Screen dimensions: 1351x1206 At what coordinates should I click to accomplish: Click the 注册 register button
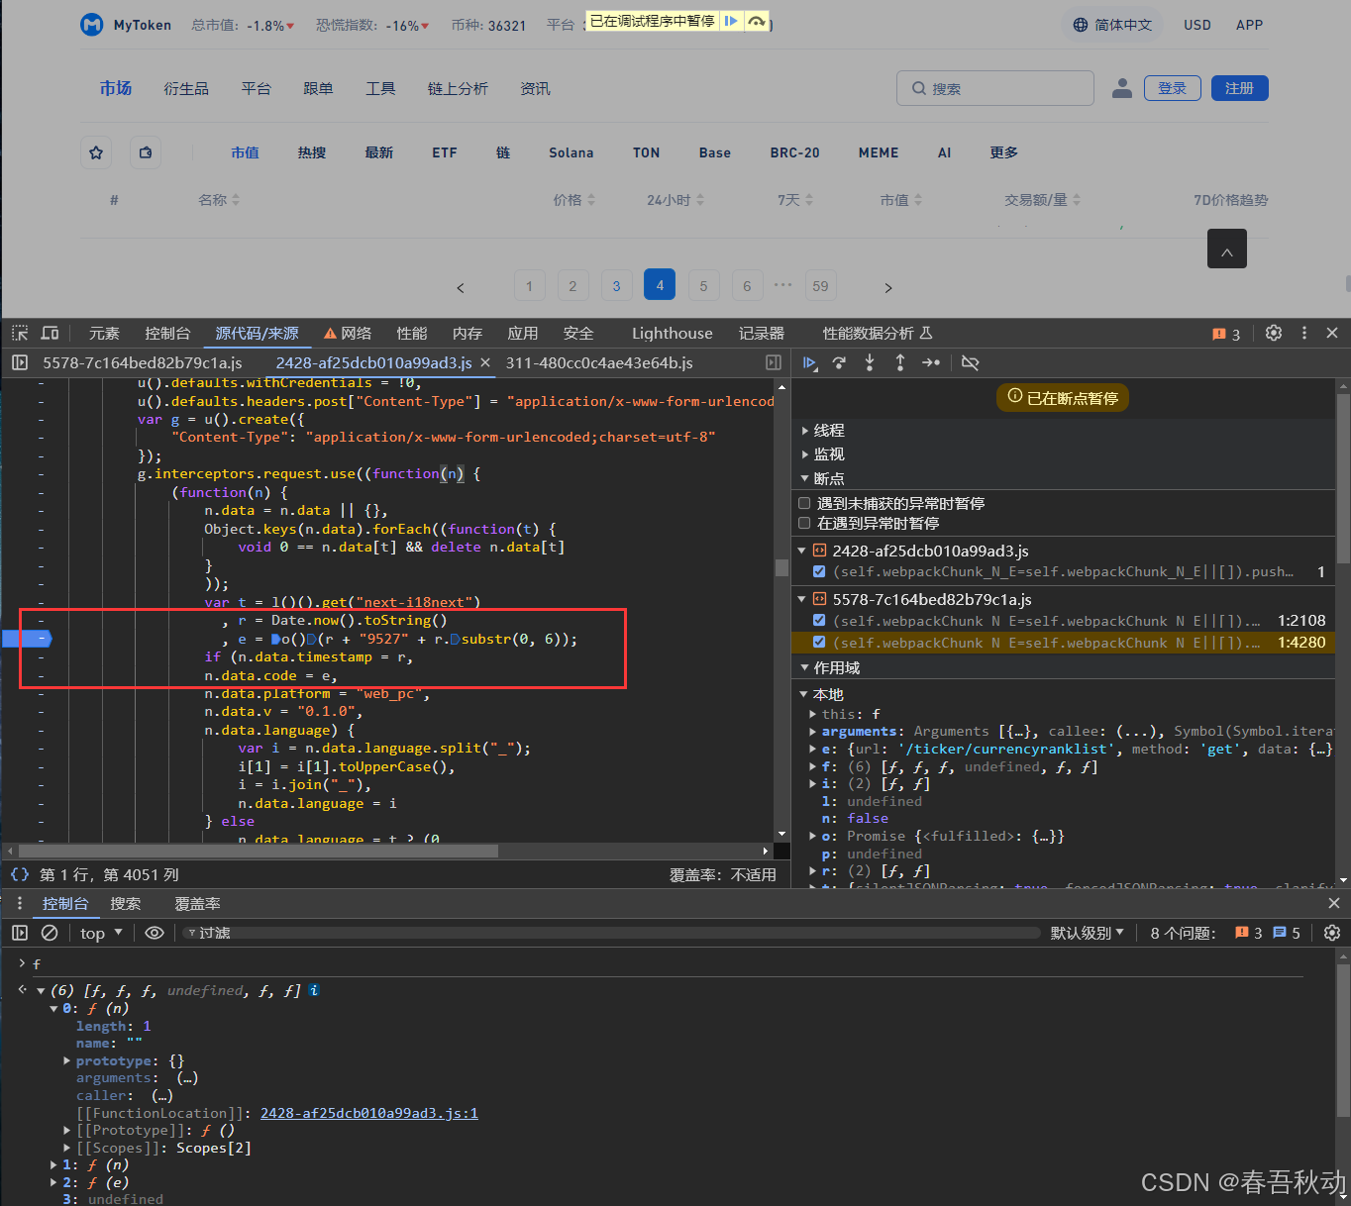coord(1240,88)
